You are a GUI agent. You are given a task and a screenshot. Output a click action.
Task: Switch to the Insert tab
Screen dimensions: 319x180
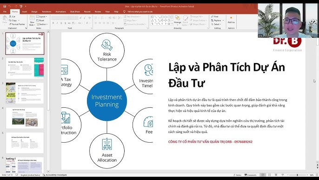pyautogui.click(x=24, y=12)
